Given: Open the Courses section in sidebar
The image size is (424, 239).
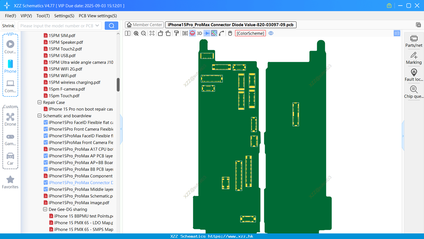Looking at the screenshot, I should (x=10, y=47).
